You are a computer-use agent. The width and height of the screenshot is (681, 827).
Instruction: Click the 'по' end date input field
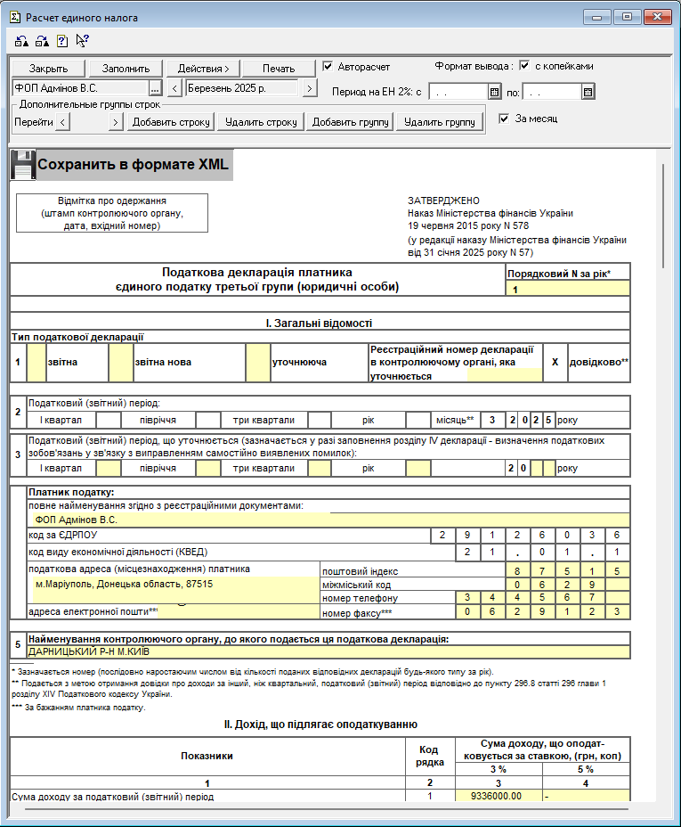tap(552, 93)
